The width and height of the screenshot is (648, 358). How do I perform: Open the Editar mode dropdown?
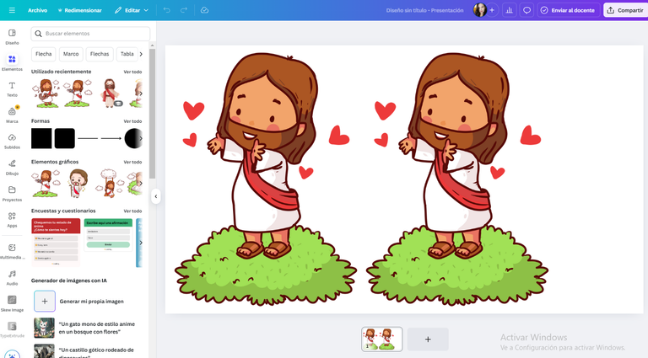(x=132, y=10)
